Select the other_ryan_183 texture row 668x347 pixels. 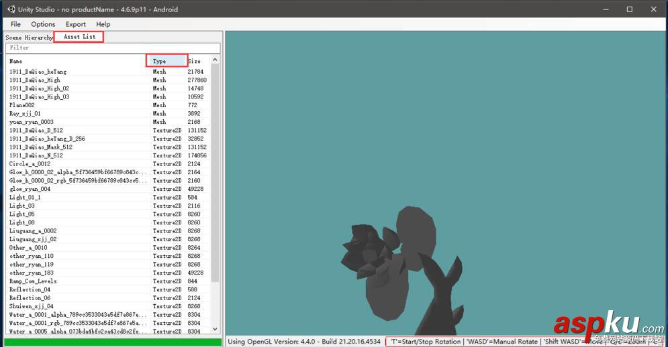[109, 273]
